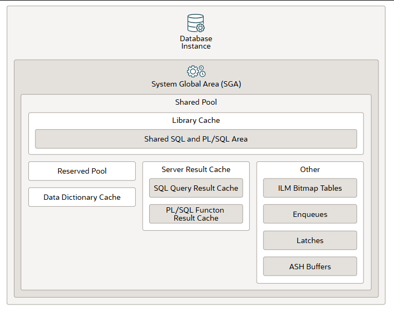Select the ILM Bitmap Tables box
Screen dimensions: 394x312
(x=310, y=188)
